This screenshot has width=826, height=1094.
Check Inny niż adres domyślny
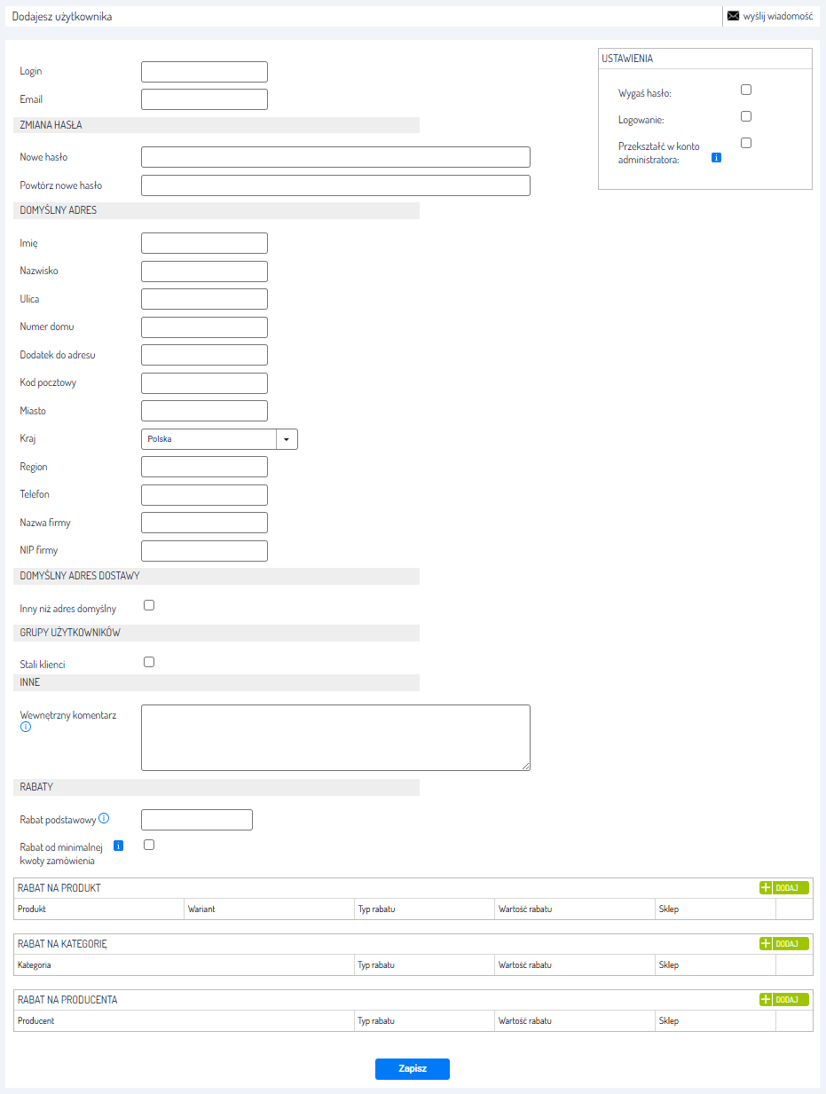click(149, 605)
